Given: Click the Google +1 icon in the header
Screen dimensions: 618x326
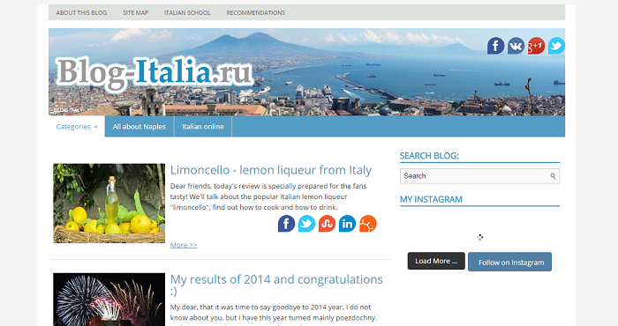Looking at the screenshot, I should (x=536, y=46).
